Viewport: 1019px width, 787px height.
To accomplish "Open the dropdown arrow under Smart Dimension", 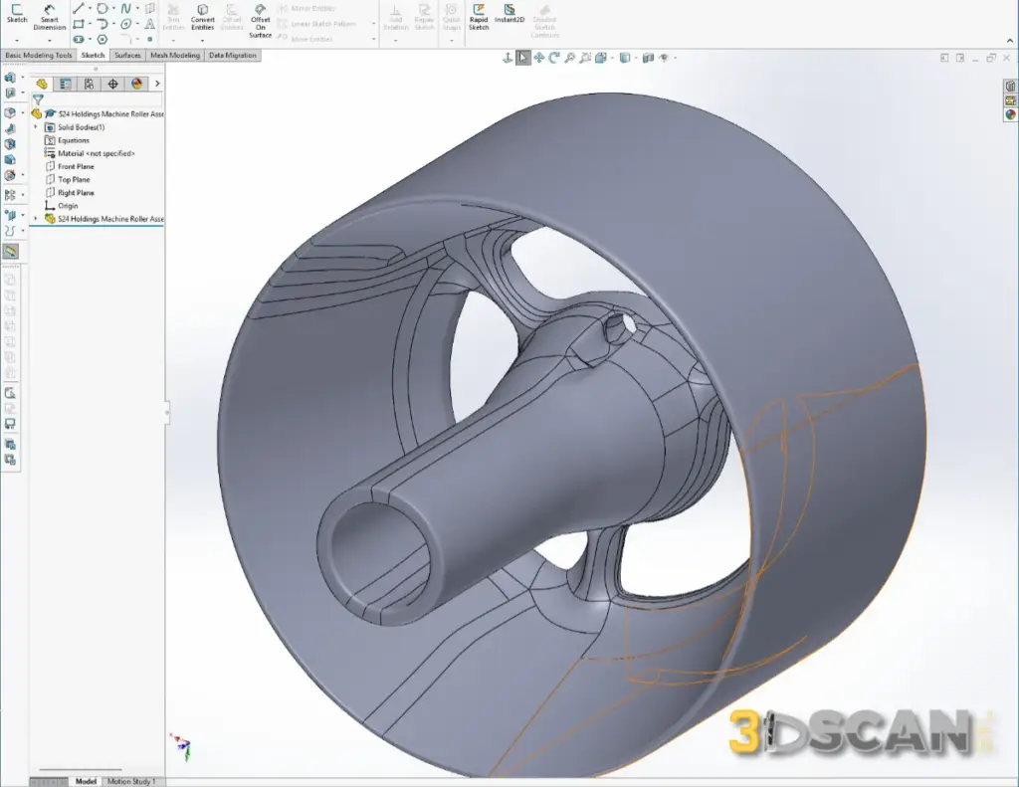I will coord(50,40).
